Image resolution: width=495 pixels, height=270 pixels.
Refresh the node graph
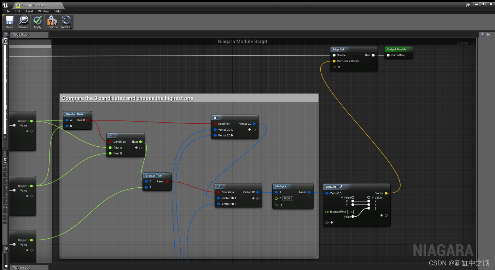(x=66, y=22)
